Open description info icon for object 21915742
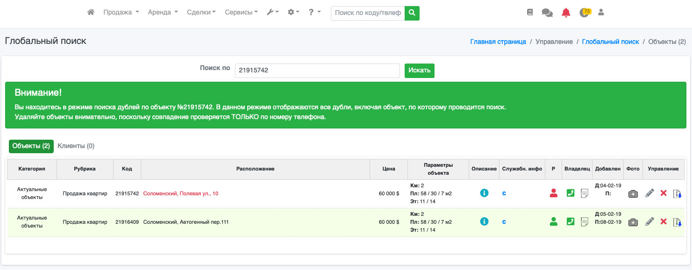This screenshot has width=692, height=270. [x=484, y=193]
